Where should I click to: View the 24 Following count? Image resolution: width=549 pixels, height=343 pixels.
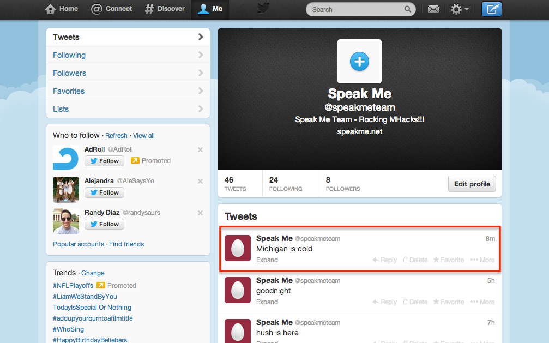tap(286, 184)
